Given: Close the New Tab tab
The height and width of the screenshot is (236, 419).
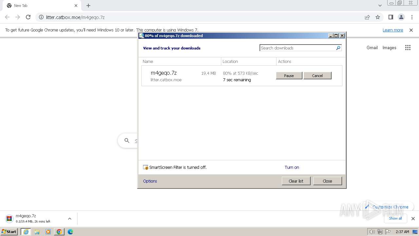Looking at the screenshot, I should point(76,6).
